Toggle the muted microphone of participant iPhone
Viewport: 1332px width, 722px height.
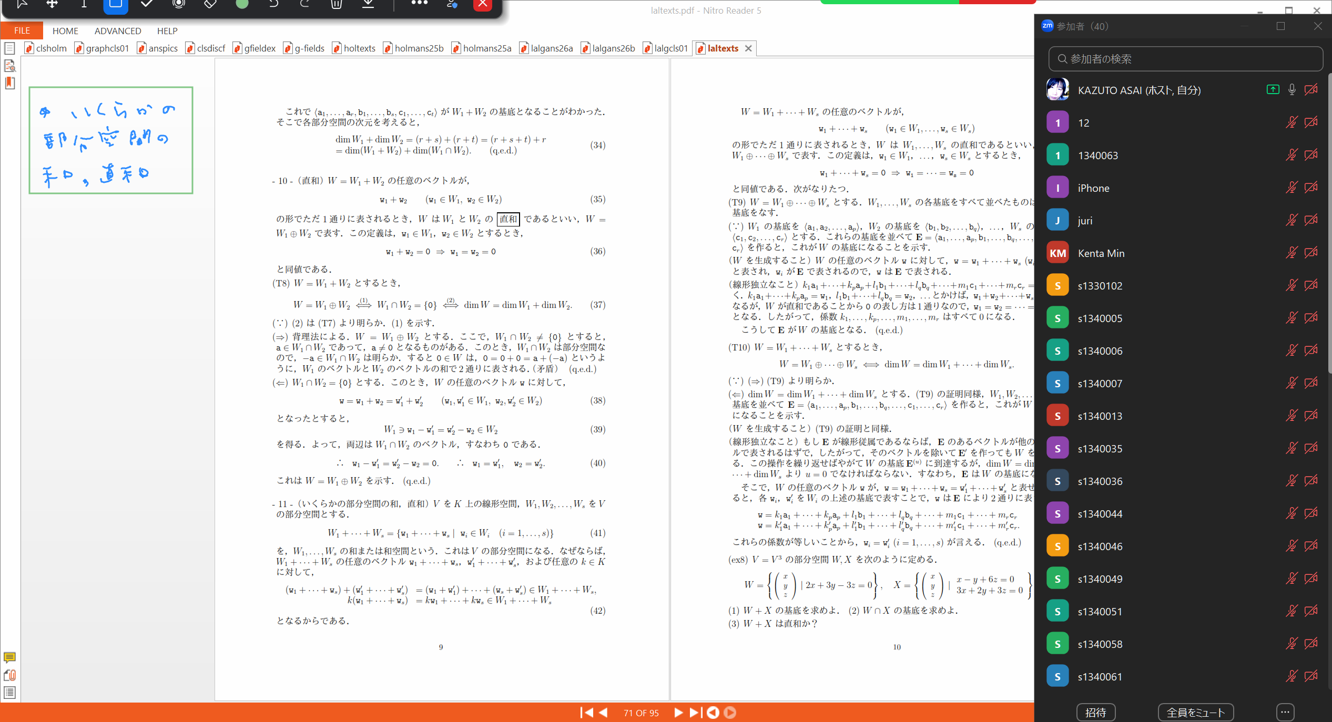click(1292, 188)
